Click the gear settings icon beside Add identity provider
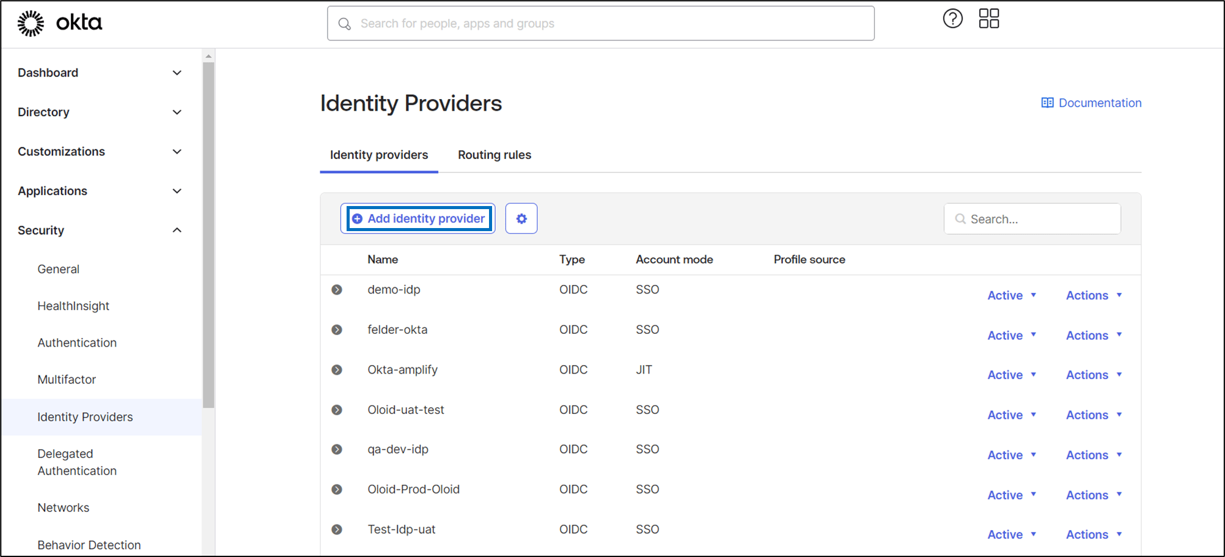 click(x=521, y=218)
